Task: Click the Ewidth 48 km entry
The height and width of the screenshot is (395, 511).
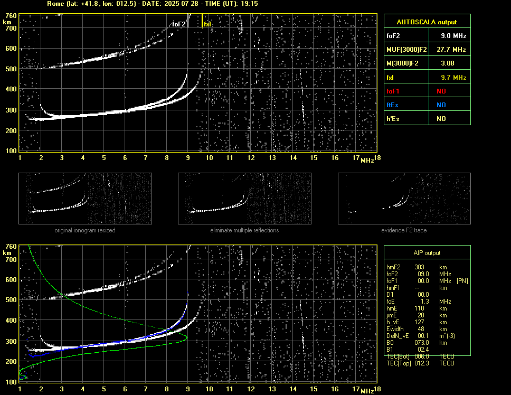Action: [417, 329]
